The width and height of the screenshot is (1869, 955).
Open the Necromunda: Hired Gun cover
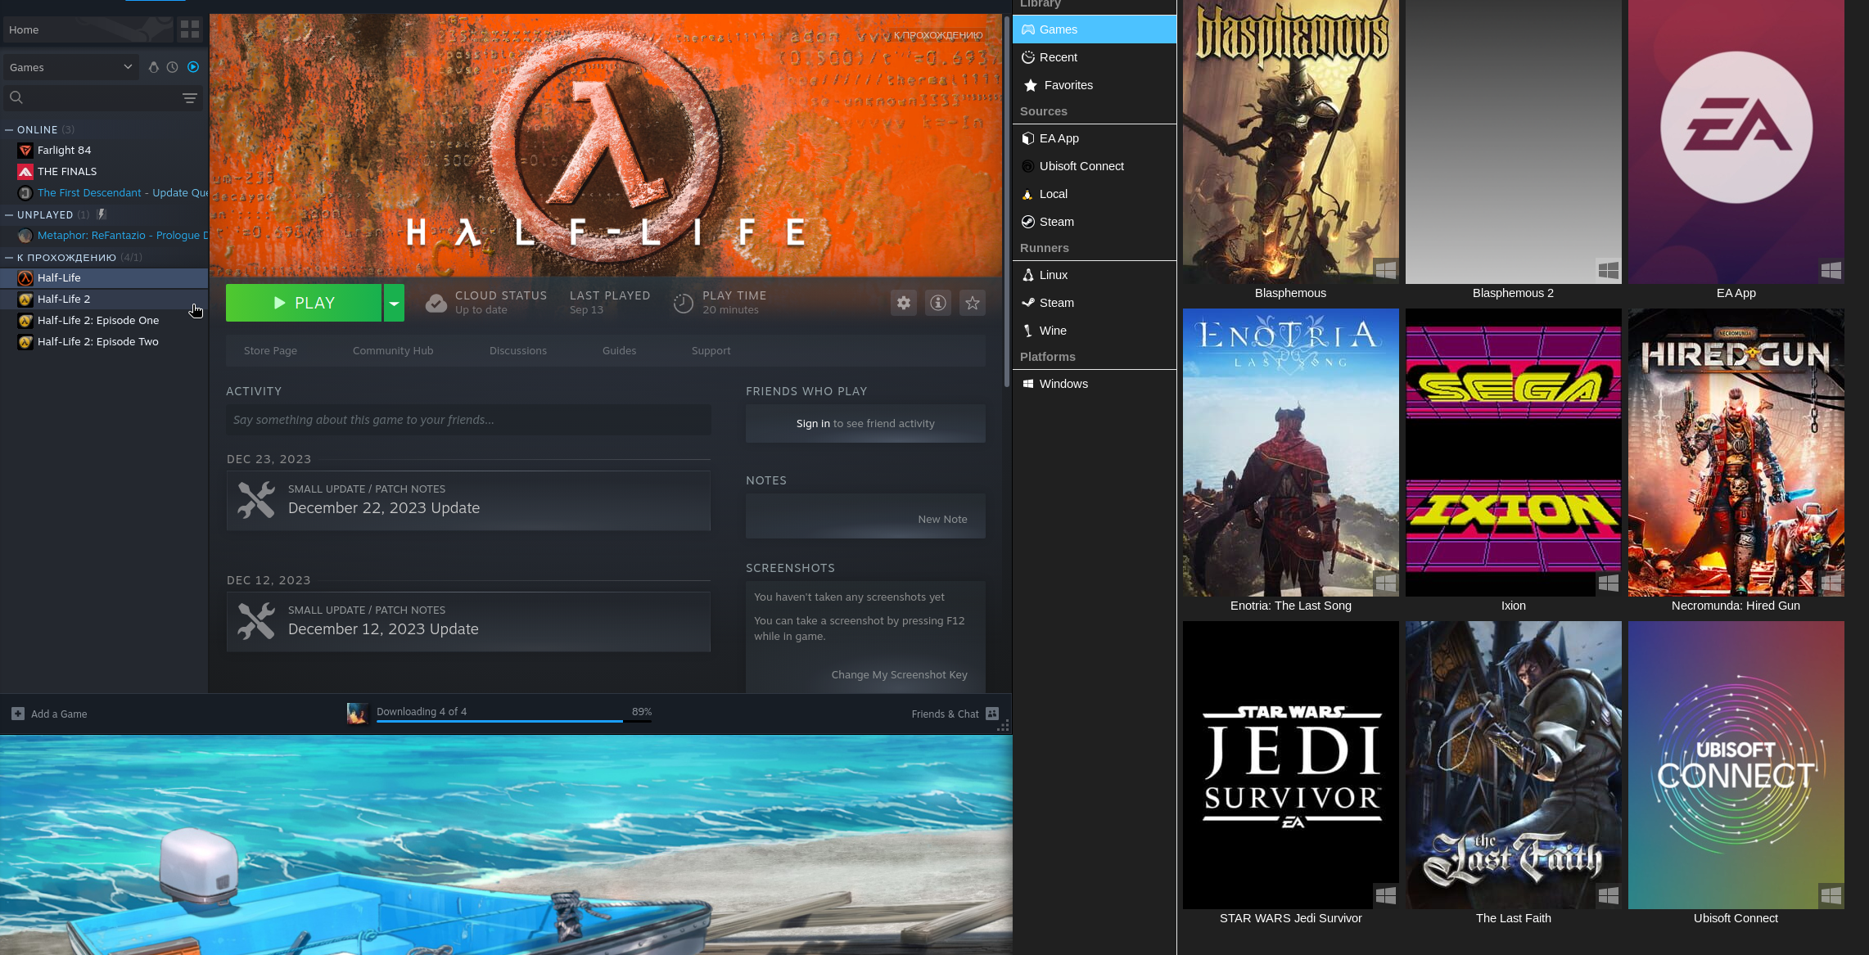(x=1736, y=453)
